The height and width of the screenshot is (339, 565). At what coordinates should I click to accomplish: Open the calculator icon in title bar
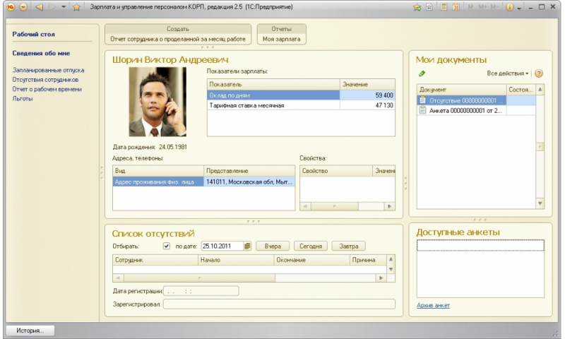[x=443, y=7]
